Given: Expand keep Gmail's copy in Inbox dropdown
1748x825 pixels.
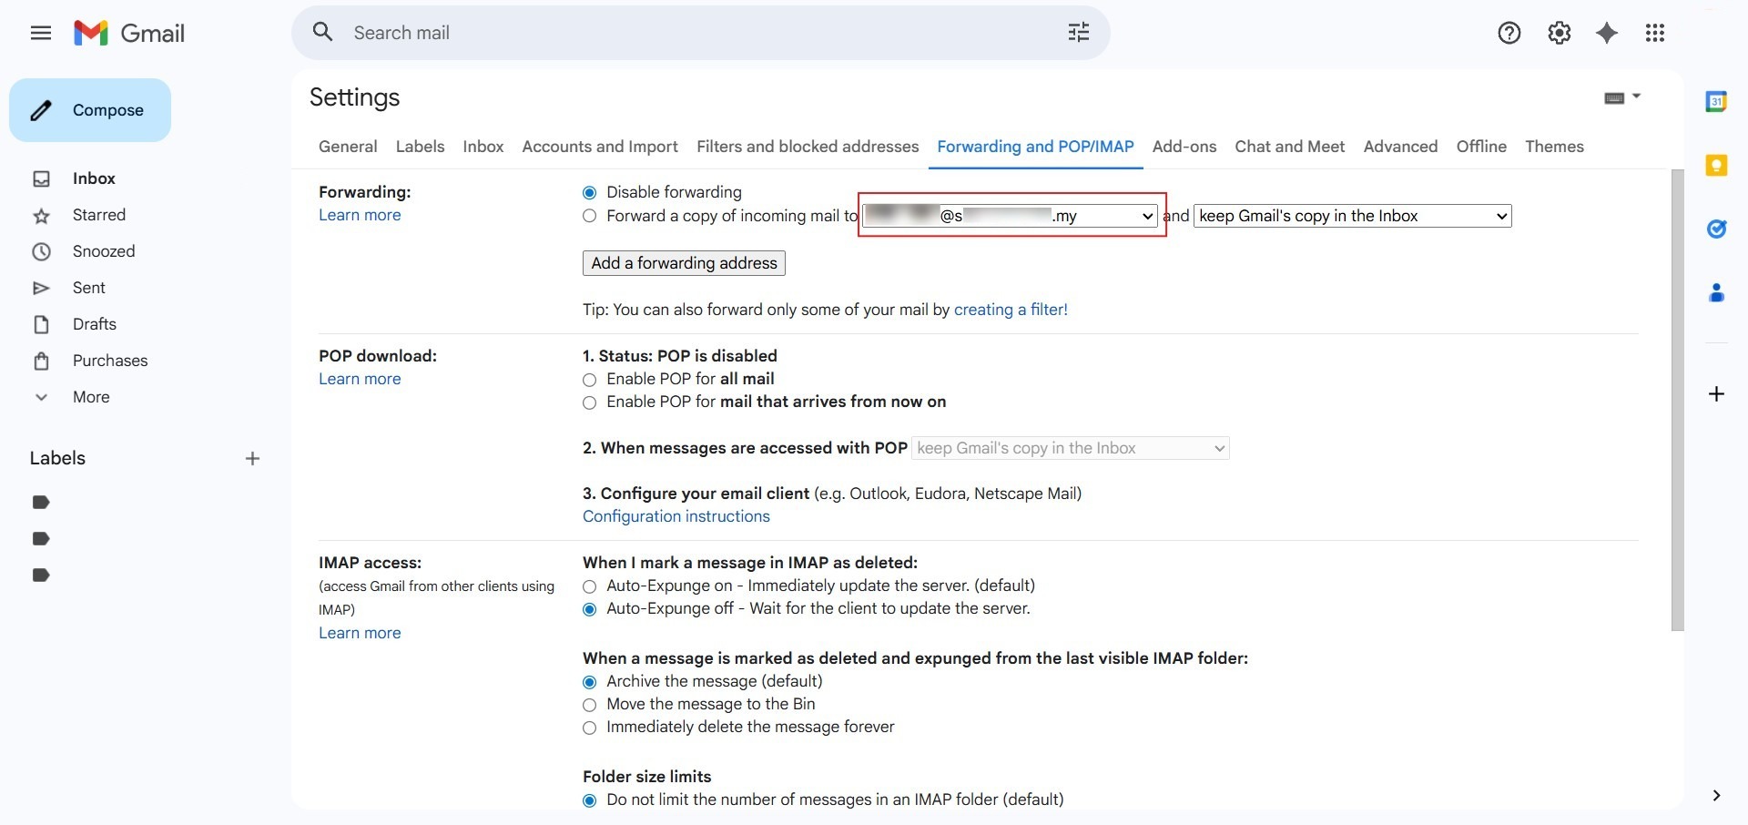Looking at the screenshot, I should (x=1352, y=216).
